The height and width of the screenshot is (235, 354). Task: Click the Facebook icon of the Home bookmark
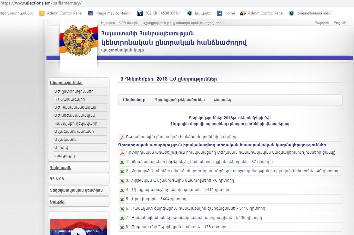click(219, 13)
